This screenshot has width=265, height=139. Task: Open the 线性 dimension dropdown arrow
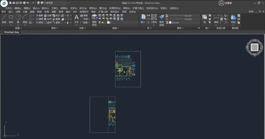pos(89,23)
